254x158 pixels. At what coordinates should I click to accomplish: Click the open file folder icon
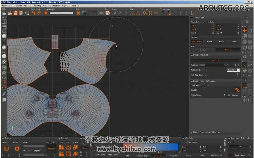[4, 13]
